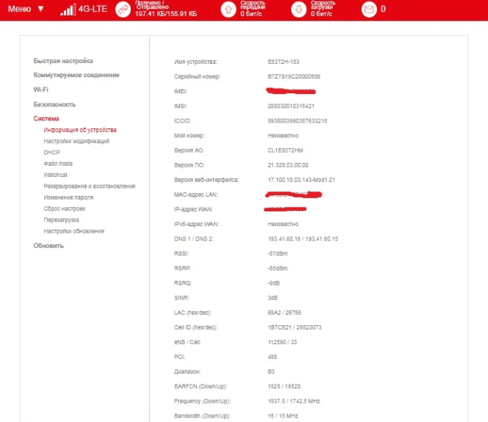Viewport: 488px width, 422px height.
Task: Click hardware version CL1E8372HM
Action: pyautogui.click(x=285, y=150)
